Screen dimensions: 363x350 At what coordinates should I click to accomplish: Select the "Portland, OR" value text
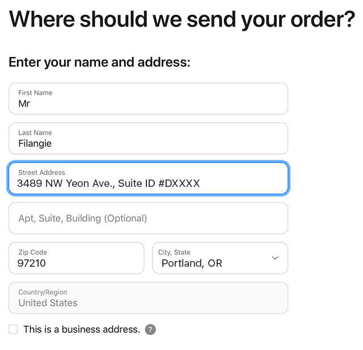(x=192, y=263)
